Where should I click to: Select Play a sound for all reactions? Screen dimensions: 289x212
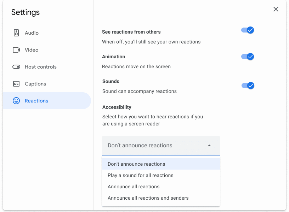[x=140, y=175]
